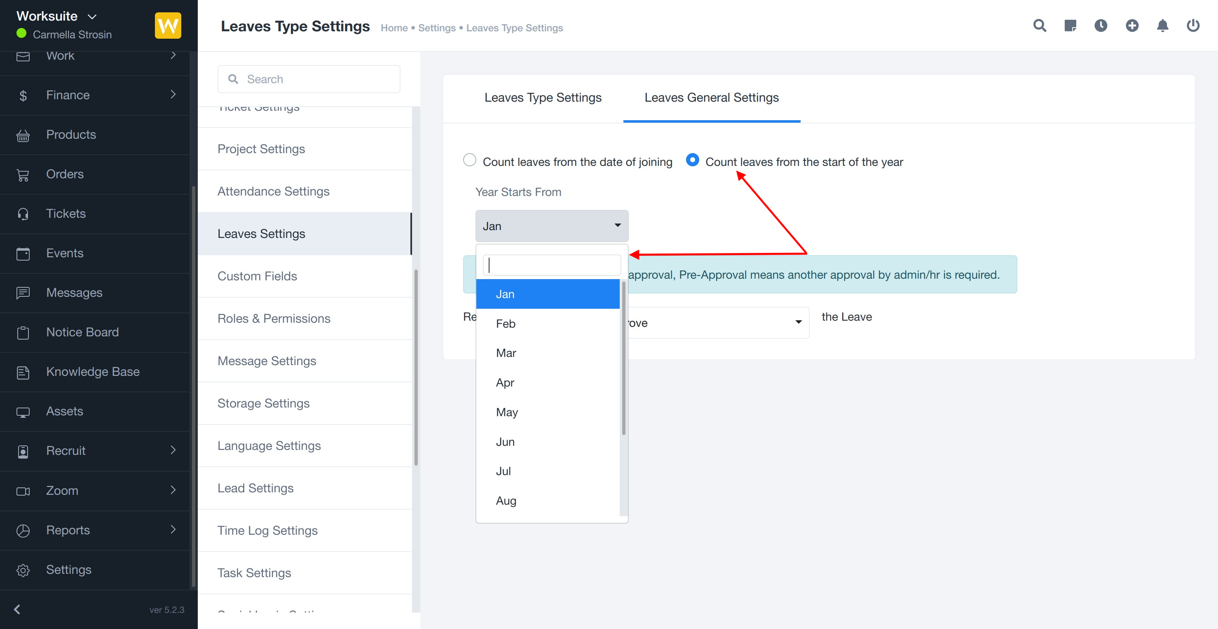The width and height of the screenshot is (1218, 629).
Task: Open the Worksuite company dropdown arrow
Action: coord(92,16)
